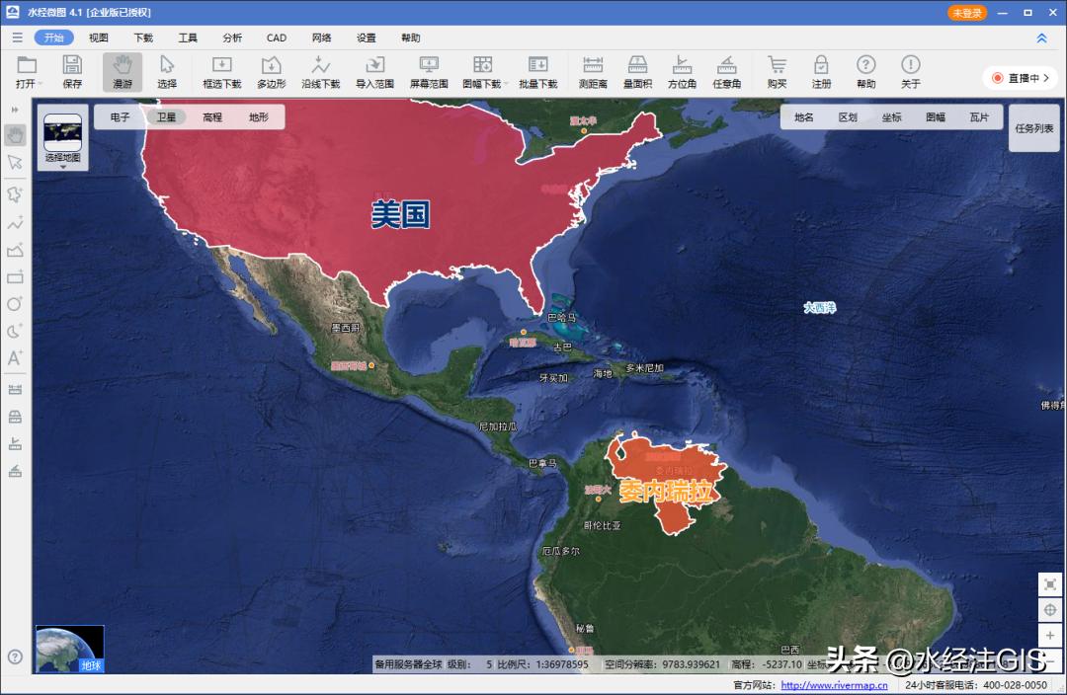Add text label with sidebar A+ tool
Viewport: 1067px width, 695px height.
pos(15,358)
